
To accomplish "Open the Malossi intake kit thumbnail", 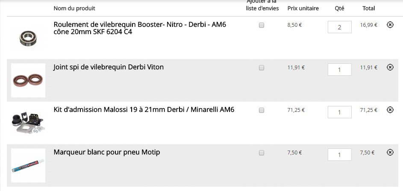I will (x=28, y=123).
